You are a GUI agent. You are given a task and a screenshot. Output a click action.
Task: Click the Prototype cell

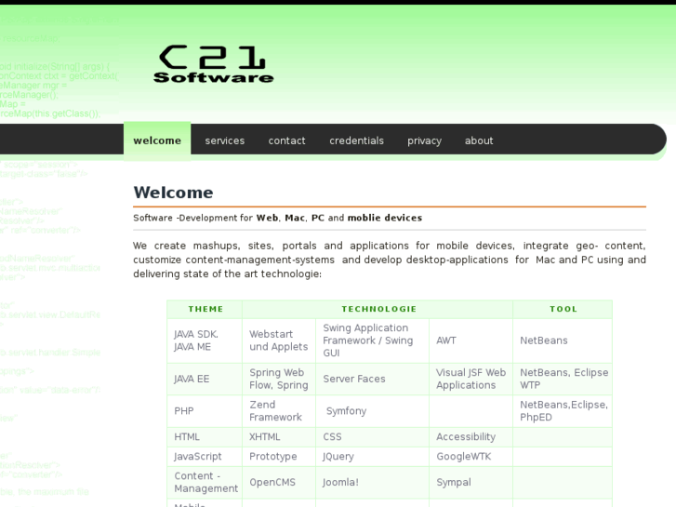pos(279,457)
